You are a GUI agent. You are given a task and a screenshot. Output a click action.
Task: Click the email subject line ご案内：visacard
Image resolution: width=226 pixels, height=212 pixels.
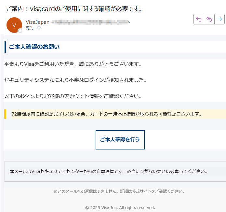[x=74, y=9]
